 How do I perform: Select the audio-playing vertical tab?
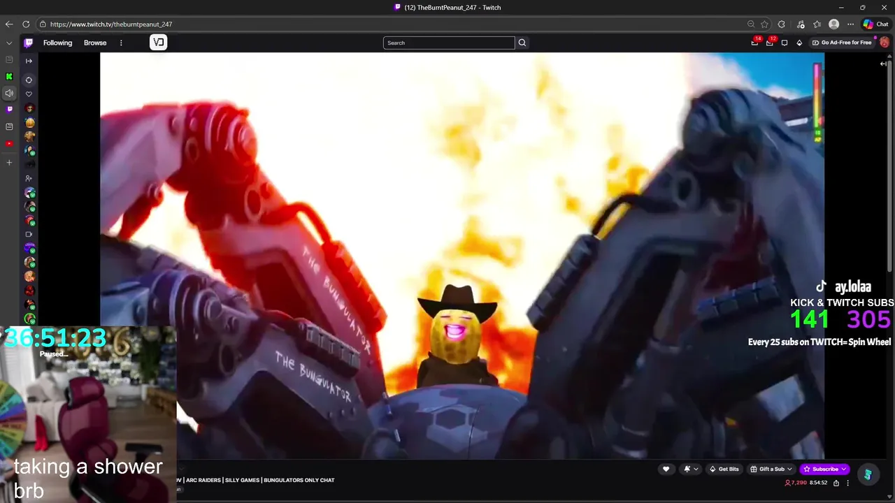[x=9, y=93]
